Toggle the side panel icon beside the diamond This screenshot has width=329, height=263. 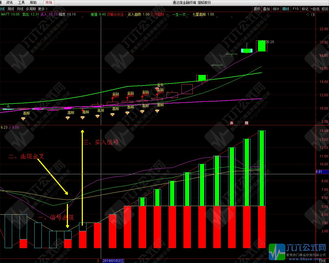[x=313, y=14]
